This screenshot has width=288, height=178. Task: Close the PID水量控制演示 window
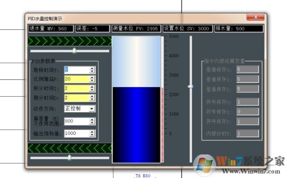coord(255,17)
